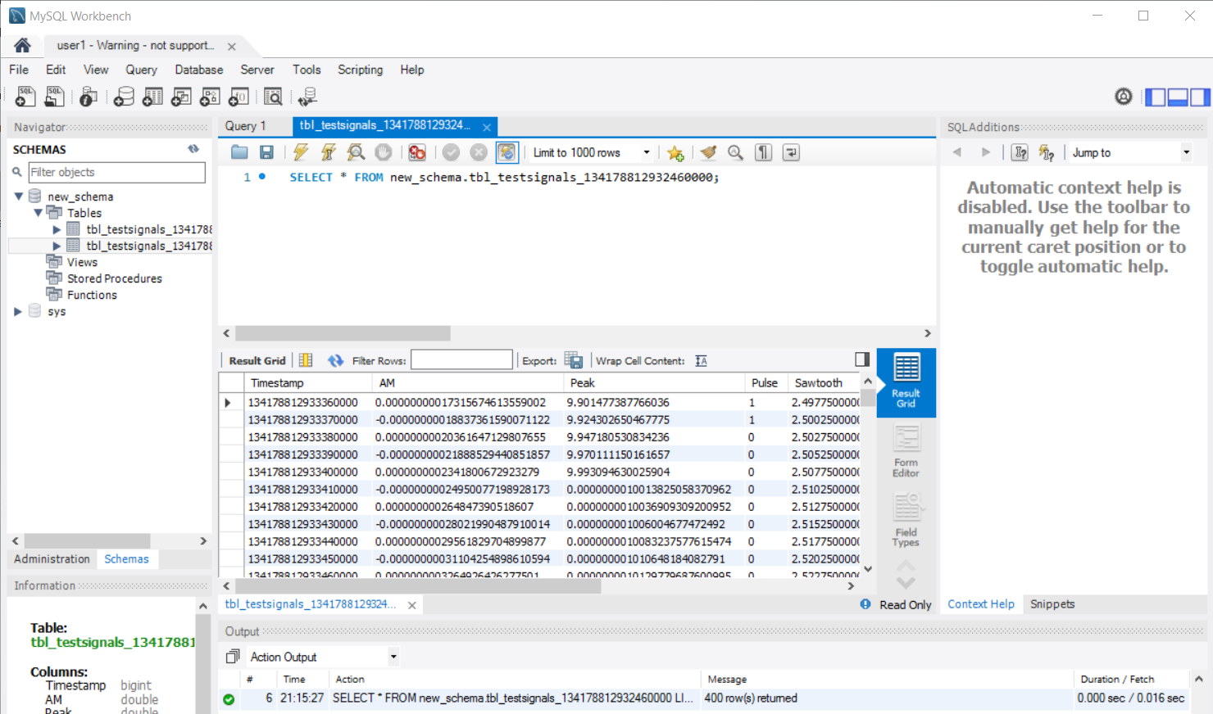Collapse the new_schema tree node

pos(18,197)
